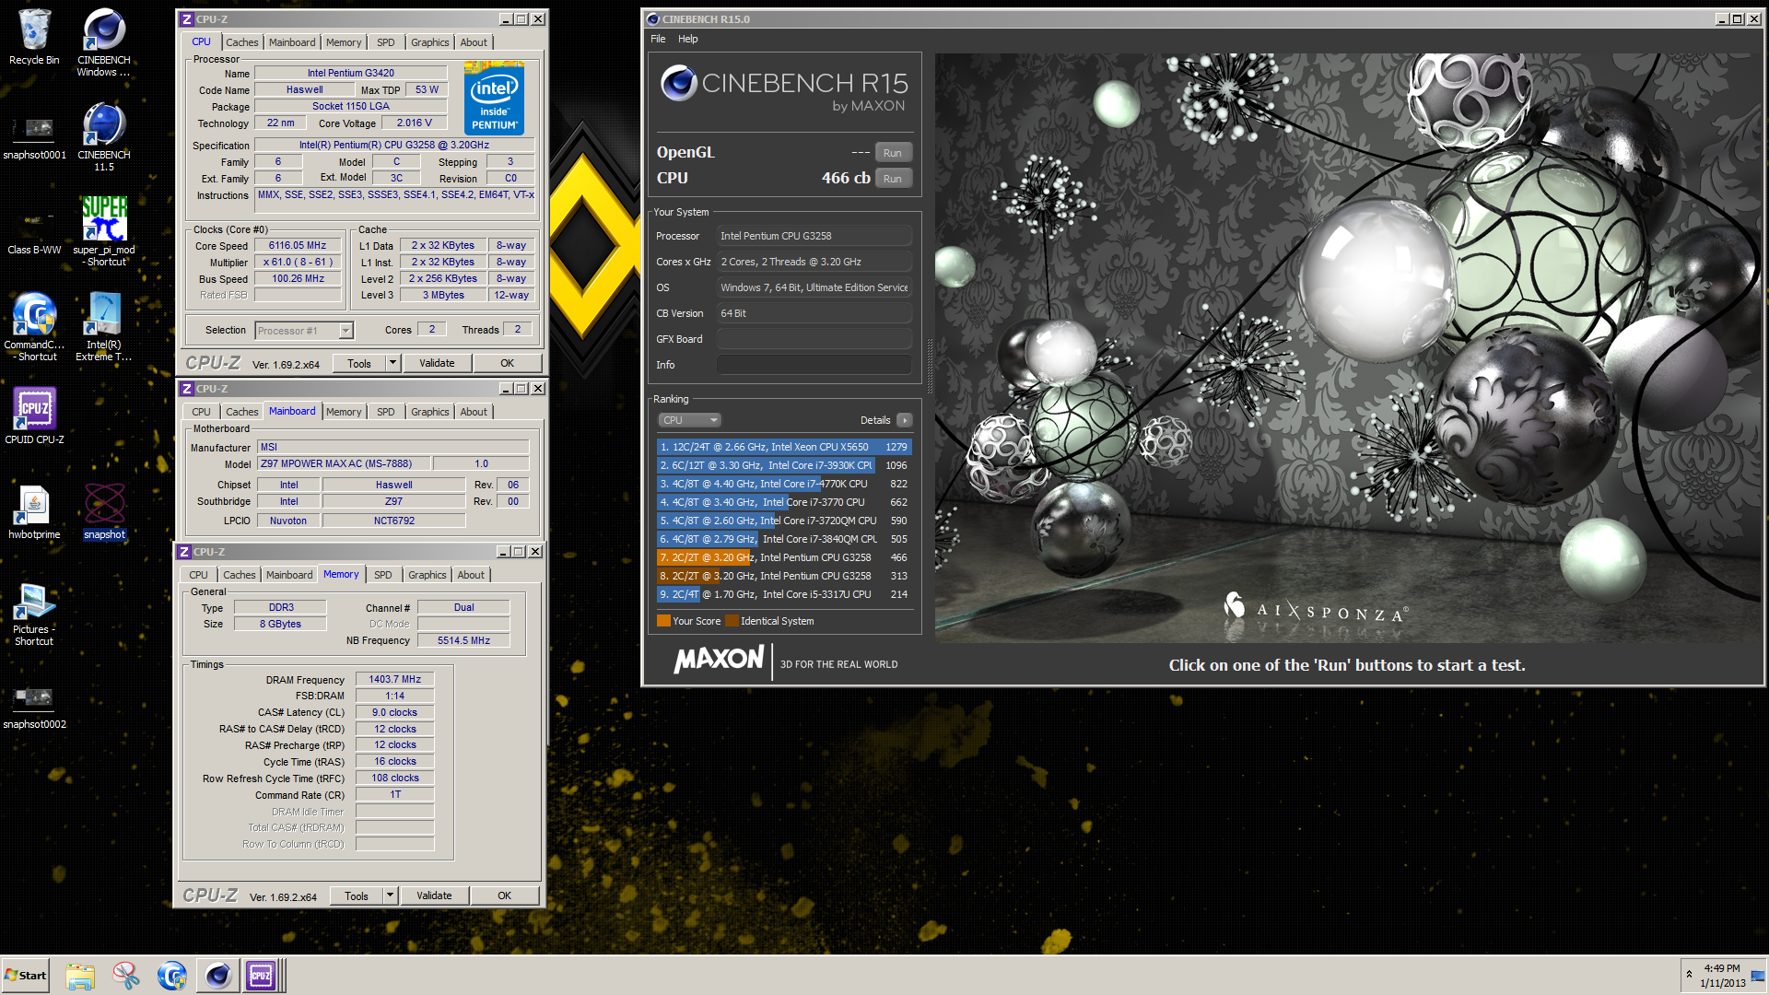Open Command Center taskbar icon
Screen dimensions: 1769x995
click(171, 976)
